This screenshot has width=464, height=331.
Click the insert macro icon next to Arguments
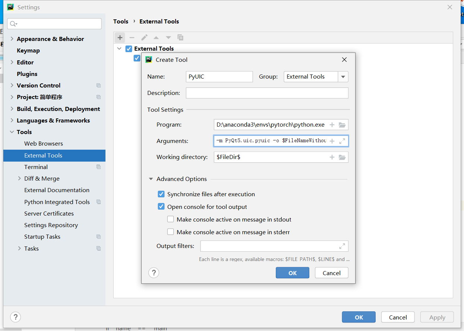(332, 141)
